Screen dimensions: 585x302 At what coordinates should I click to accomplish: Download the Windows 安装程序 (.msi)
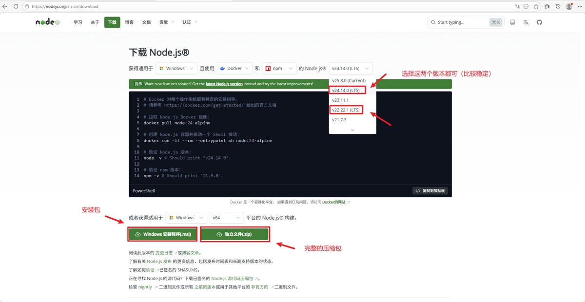[163, 234]
